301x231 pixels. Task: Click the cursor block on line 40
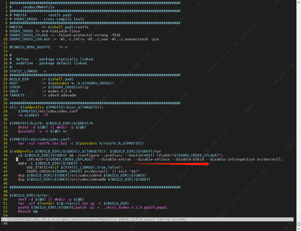pyautogui.click(x=17, y=159)
